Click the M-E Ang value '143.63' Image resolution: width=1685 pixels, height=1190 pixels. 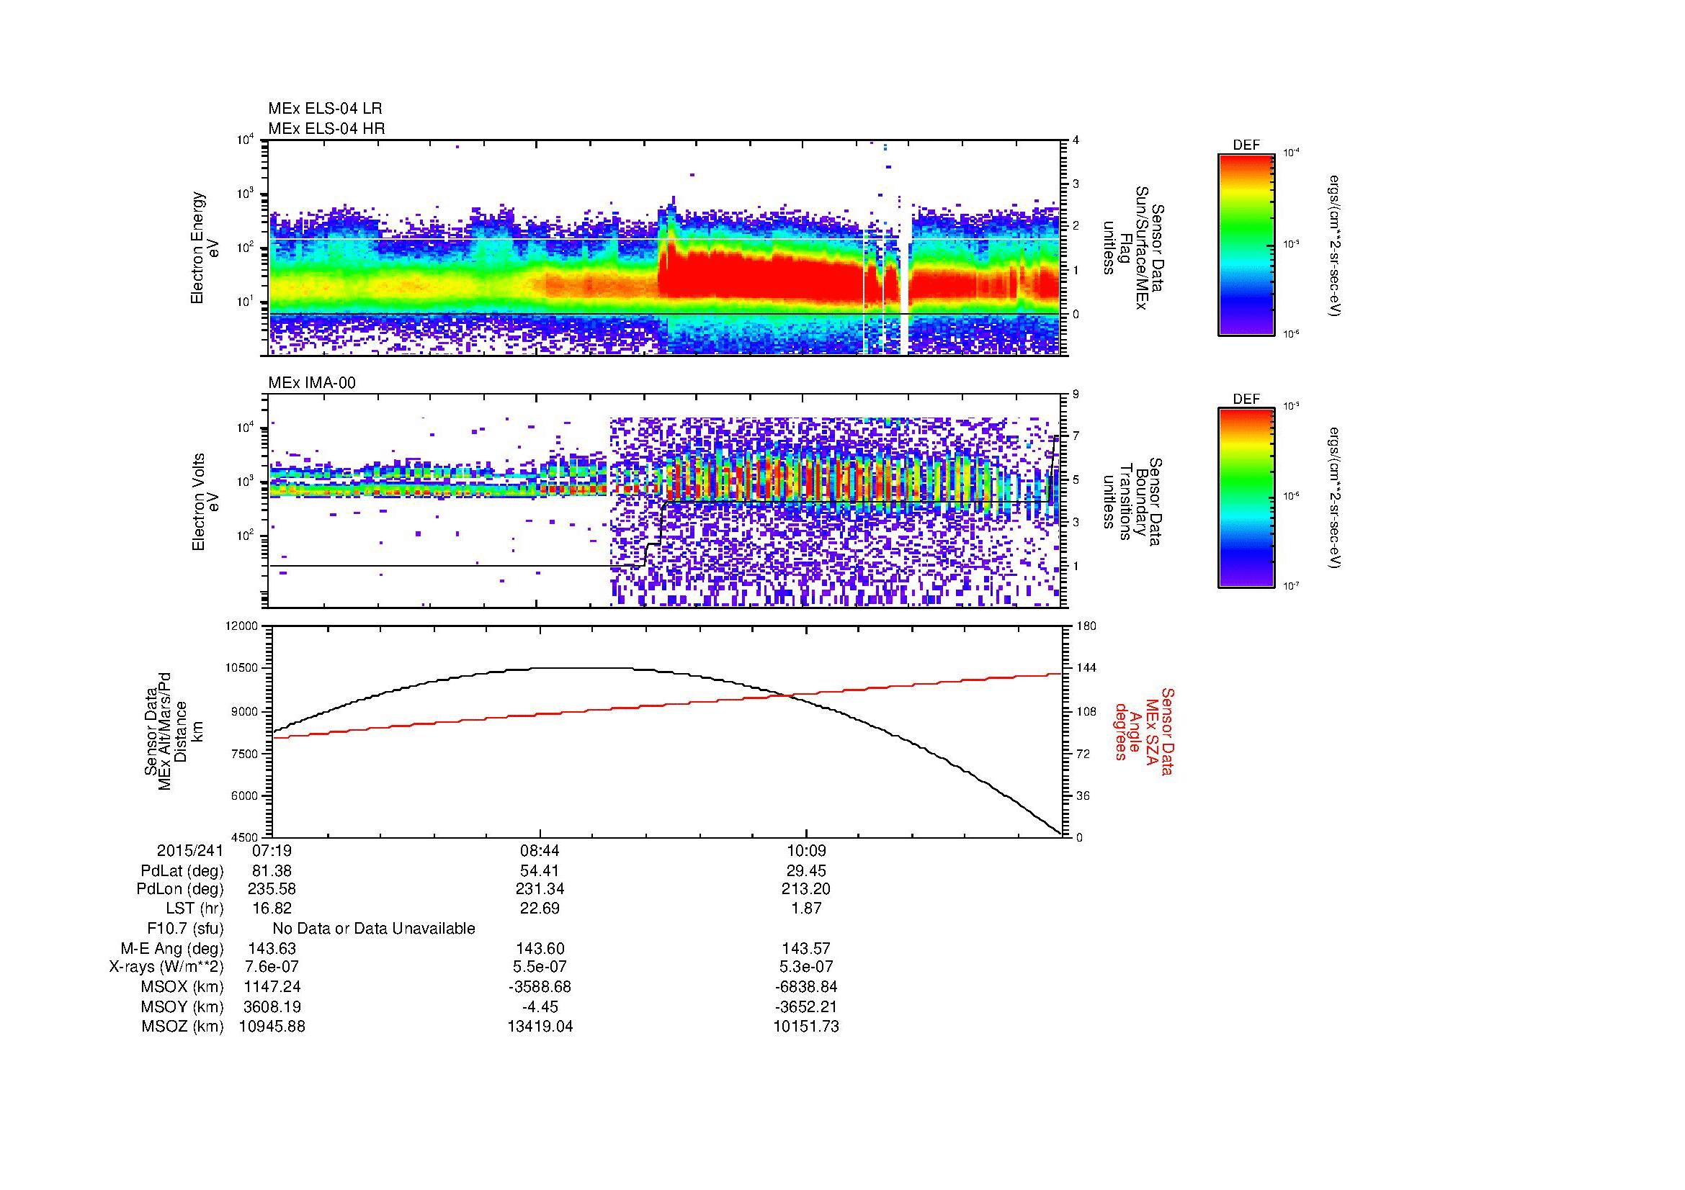pos(272,948)
